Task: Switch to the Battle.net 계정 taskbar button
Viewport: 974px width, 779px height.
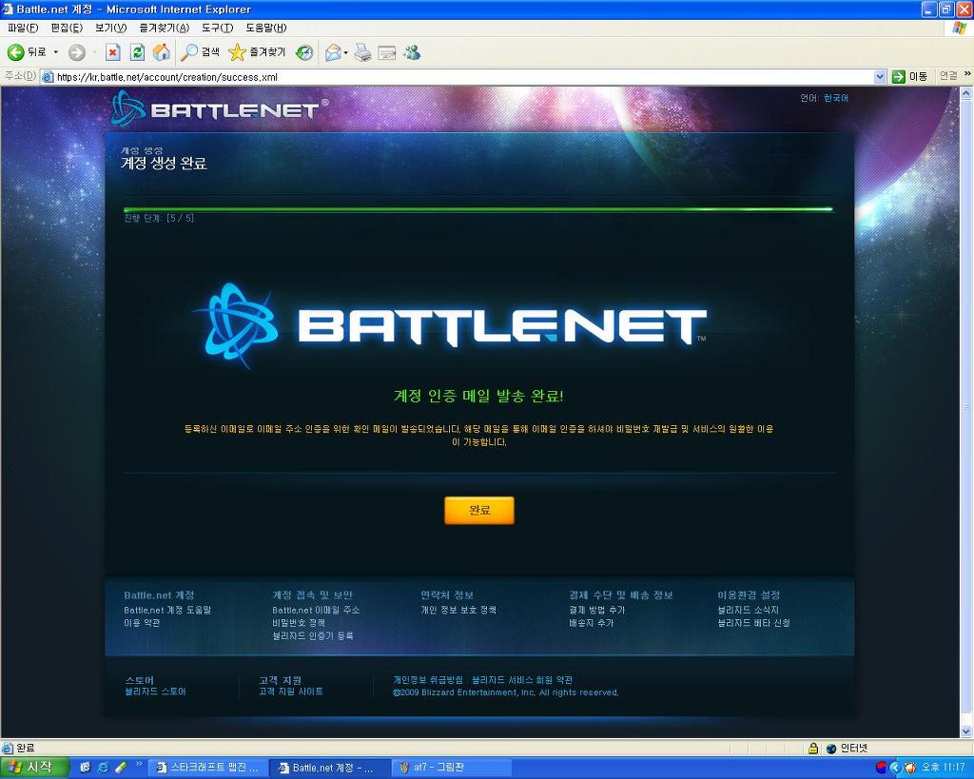Action: pos(328,768)
